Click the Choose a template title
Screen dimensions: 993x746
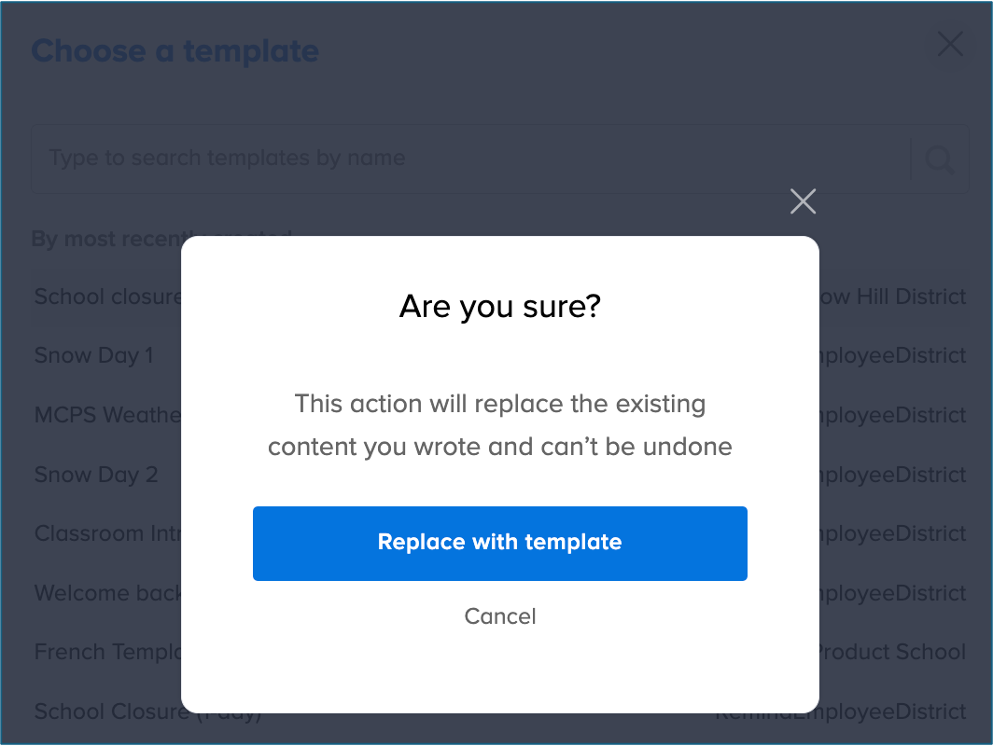pyautogui.click(x=175, y=50)
